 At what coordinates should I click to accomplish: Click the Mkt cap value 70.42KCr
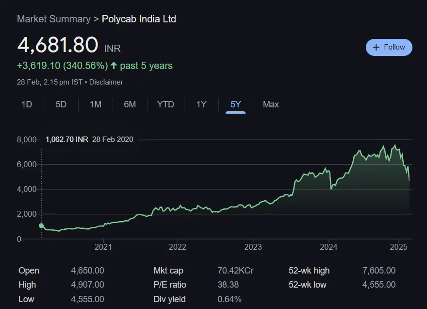pyautogui.click(x=235, y=271)
